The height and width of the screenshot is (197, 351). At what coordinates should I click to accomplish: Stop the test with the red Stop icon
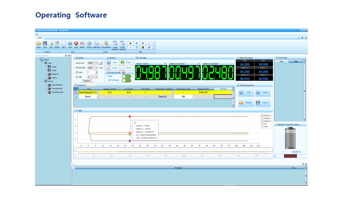76,45
